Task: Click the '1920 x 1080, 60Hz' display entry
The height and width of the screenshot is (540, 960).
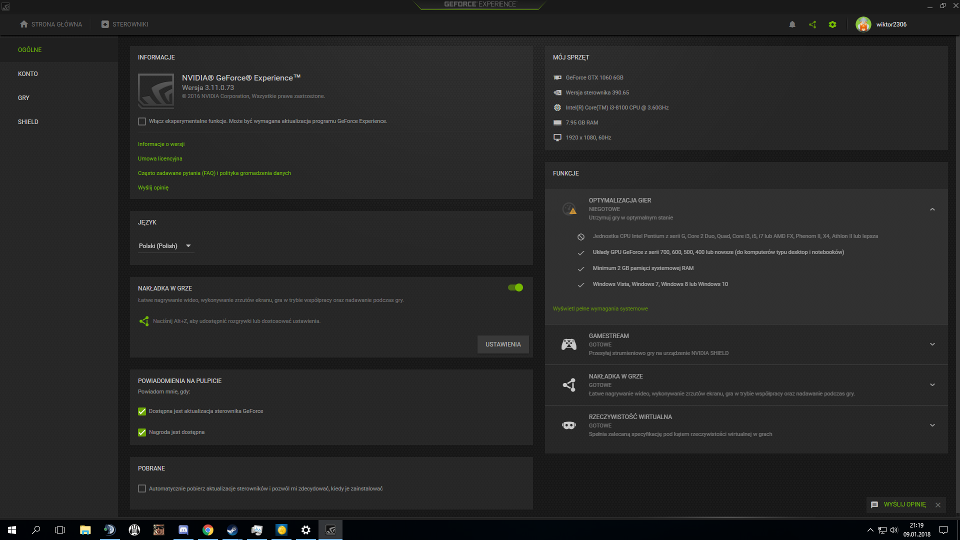Action: [588, 137]
